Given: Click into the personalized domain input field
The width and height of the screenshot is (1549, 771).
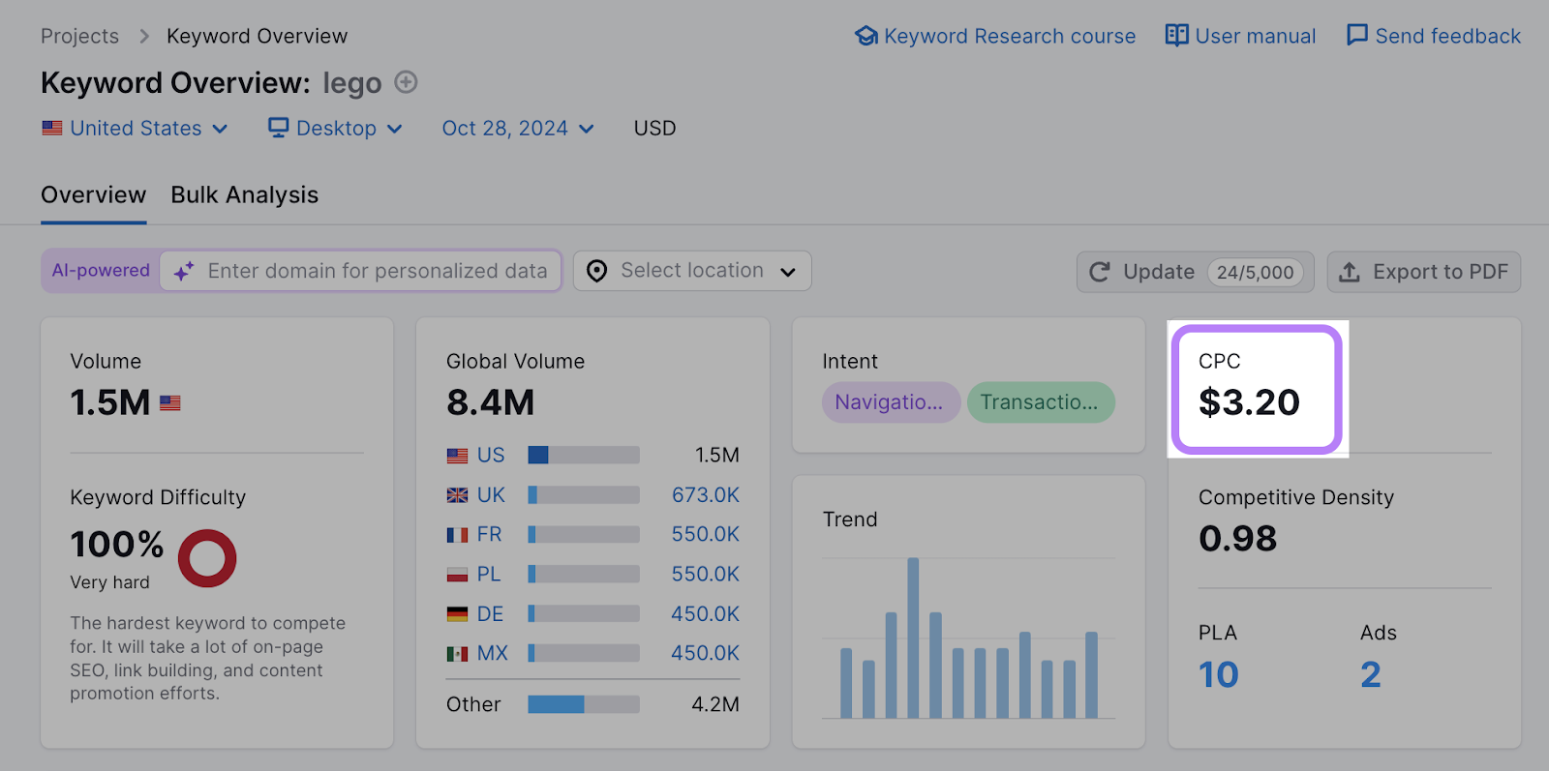Looking at the screenshot, I should pyautogui.click(x=378, y=272).
